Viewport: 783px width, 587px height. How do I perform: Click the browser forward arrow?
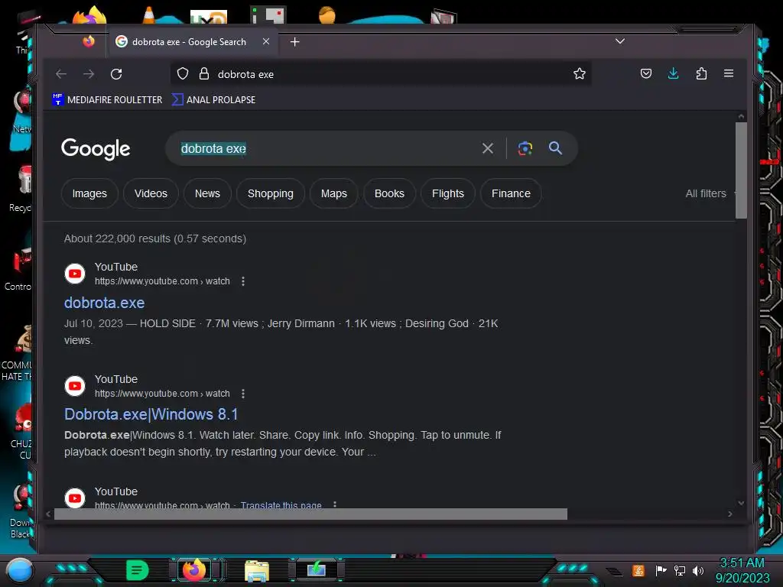tap(89, 74)
